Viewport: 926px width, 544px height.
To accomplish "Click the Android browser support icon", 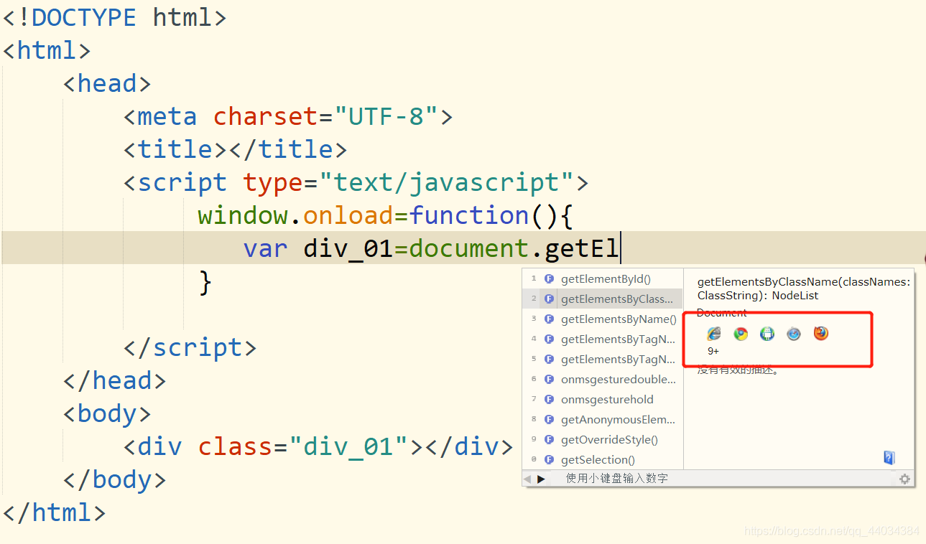I will [767, 333].
